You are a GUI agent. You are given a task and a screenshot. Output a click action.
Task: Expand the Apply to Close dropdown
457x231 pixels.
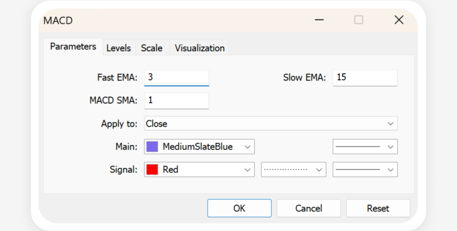(271, 124)
